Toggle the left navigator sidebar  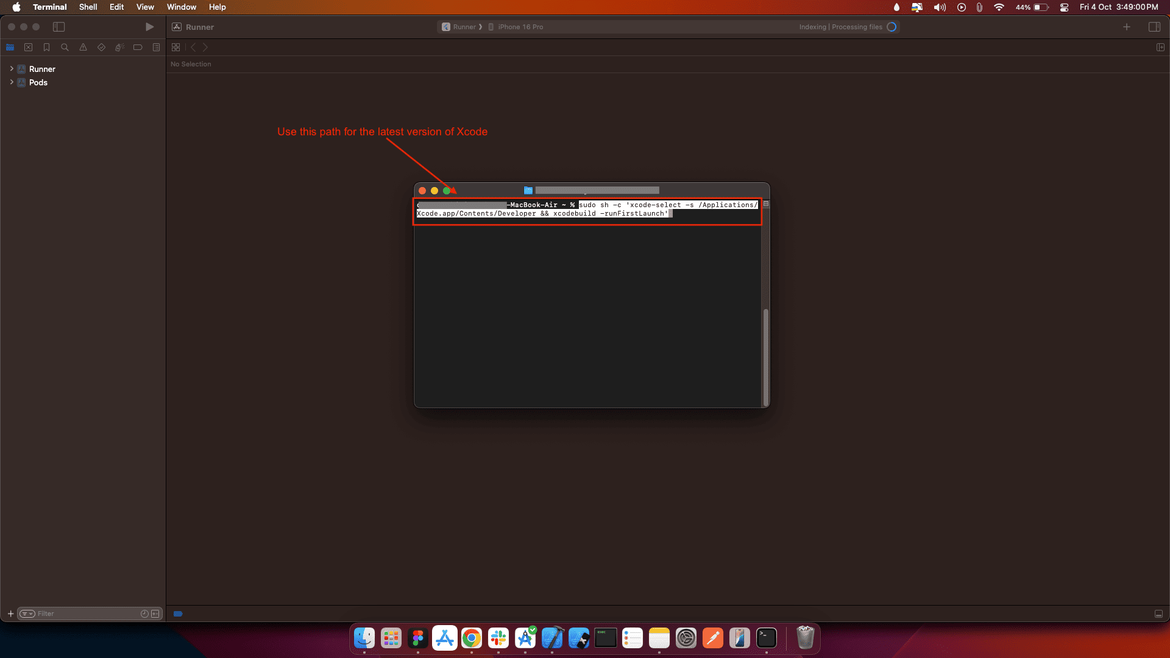[x=58, y=27]
